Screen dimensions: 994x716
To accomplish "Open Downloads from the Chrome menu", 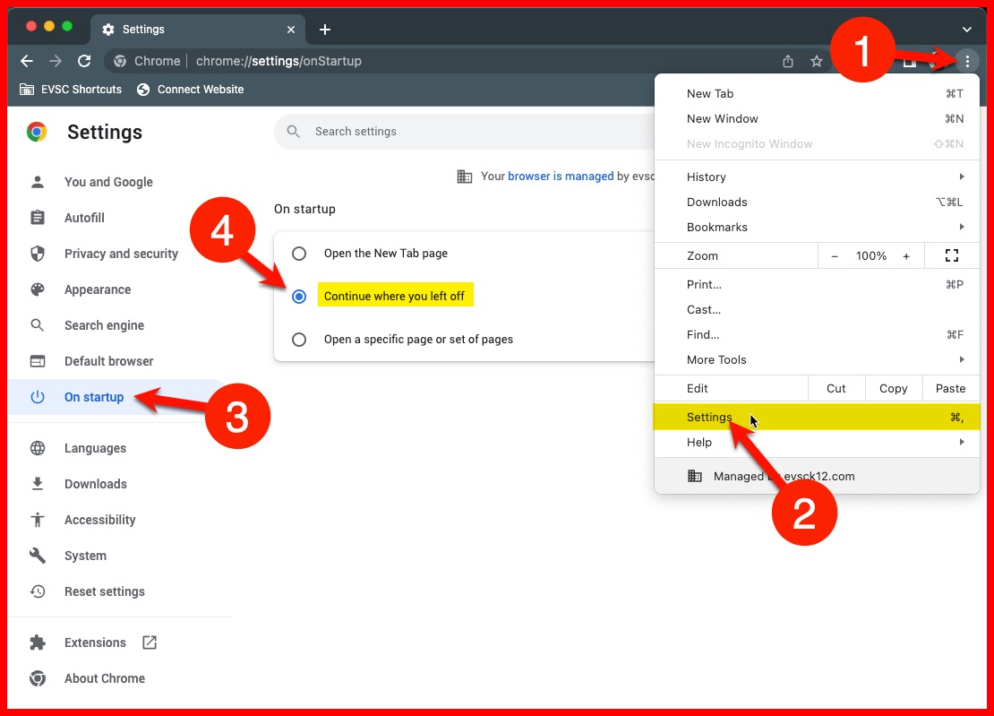I will pyautogui.click(x=716, y=202).
